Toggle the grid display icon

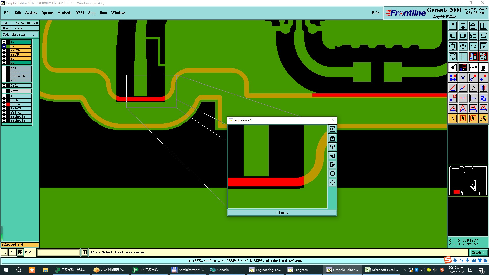(463, 56)
